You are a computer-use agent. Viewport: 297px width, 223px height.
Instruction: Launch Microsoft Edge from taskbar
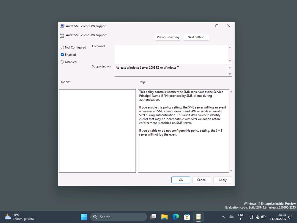point(176,217)
